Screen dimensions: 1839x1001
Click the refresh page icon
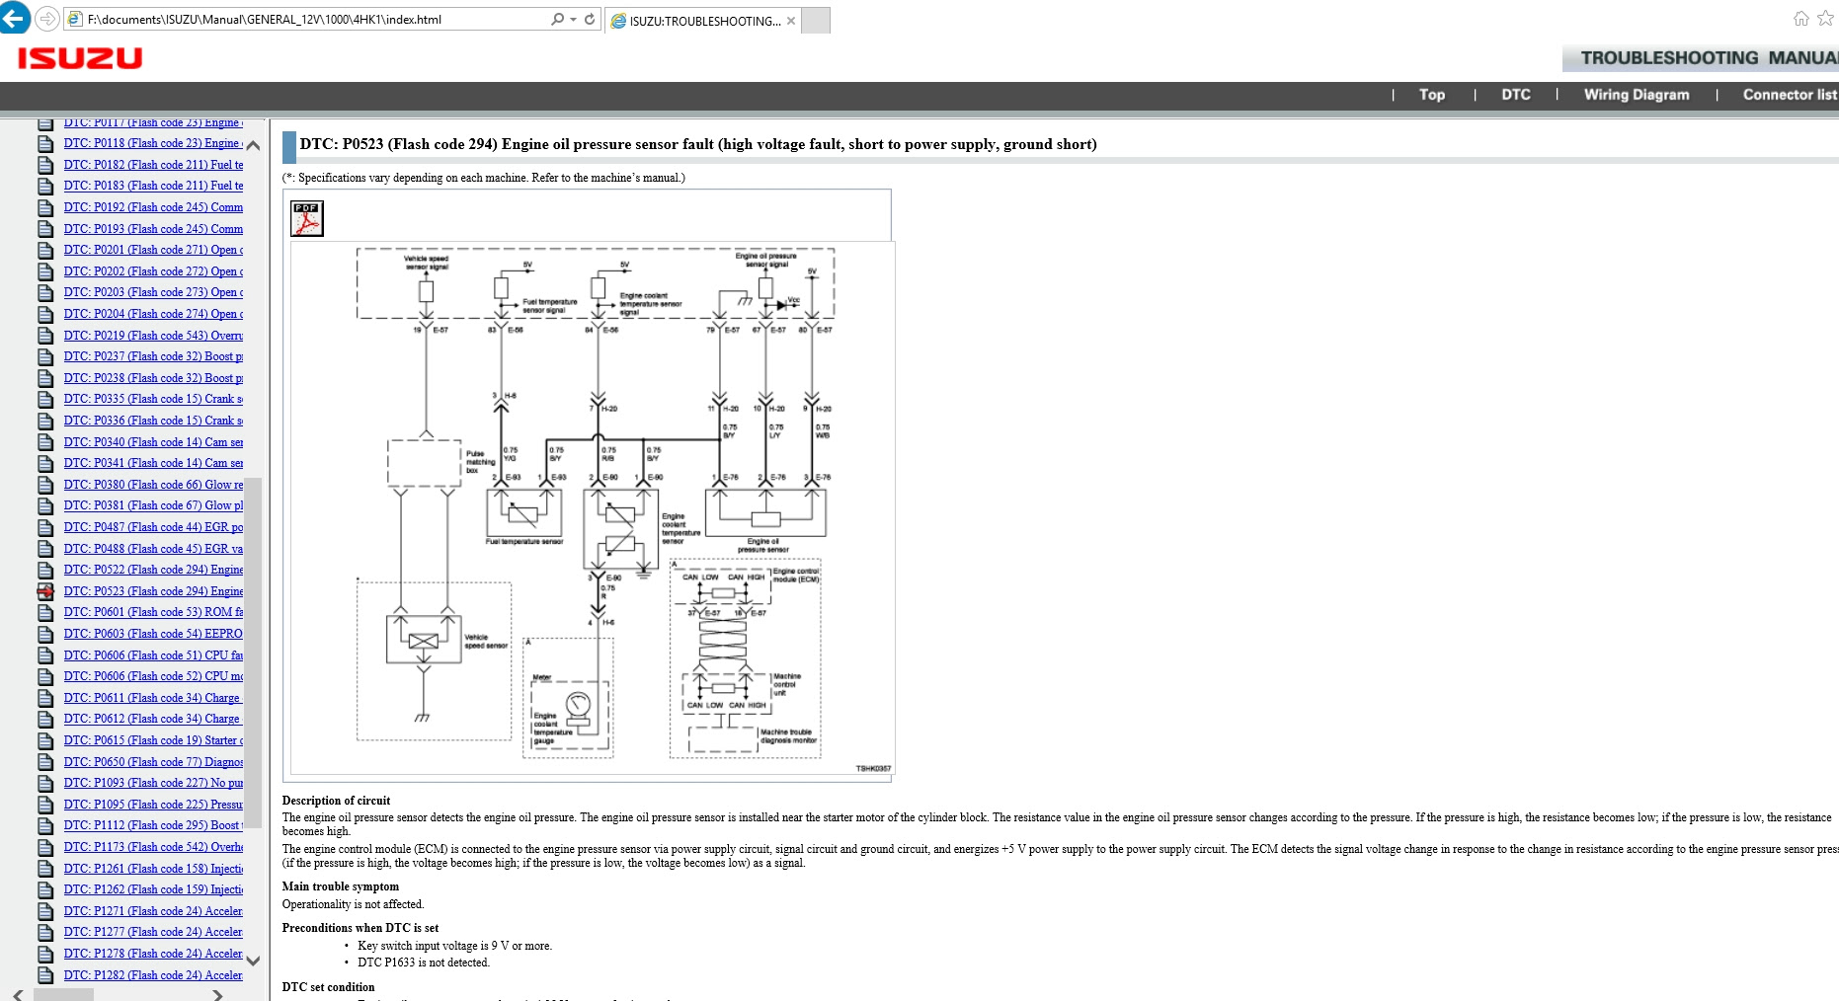pos(590,19)
